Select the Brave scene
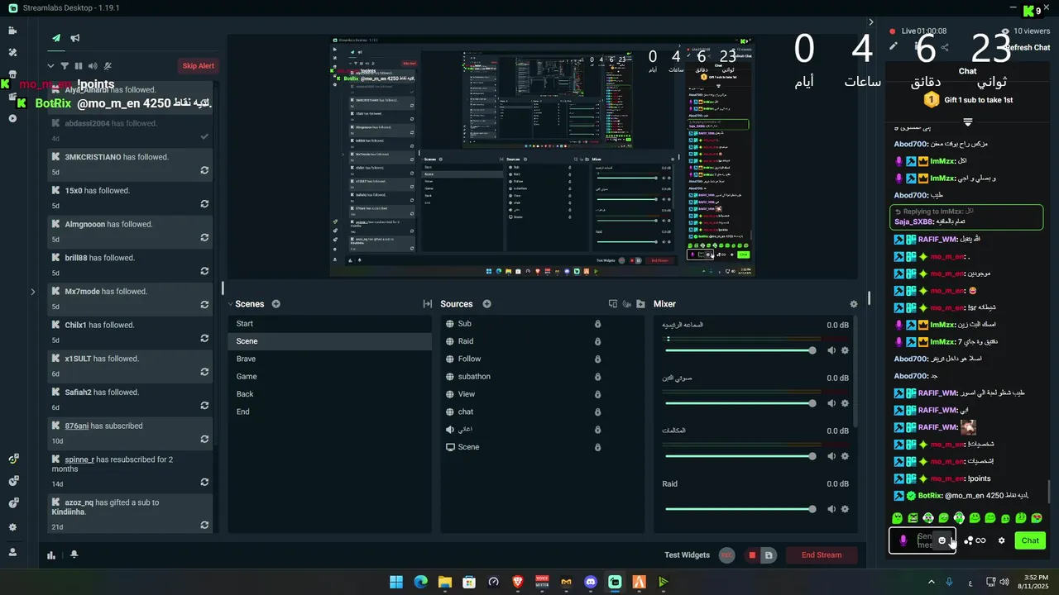 [x=329, y=359]
